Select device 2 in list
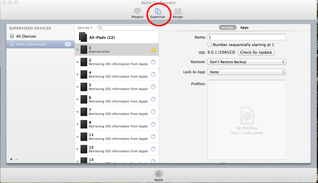The width and height of the screenshot is (318, 183). [117, 62]
